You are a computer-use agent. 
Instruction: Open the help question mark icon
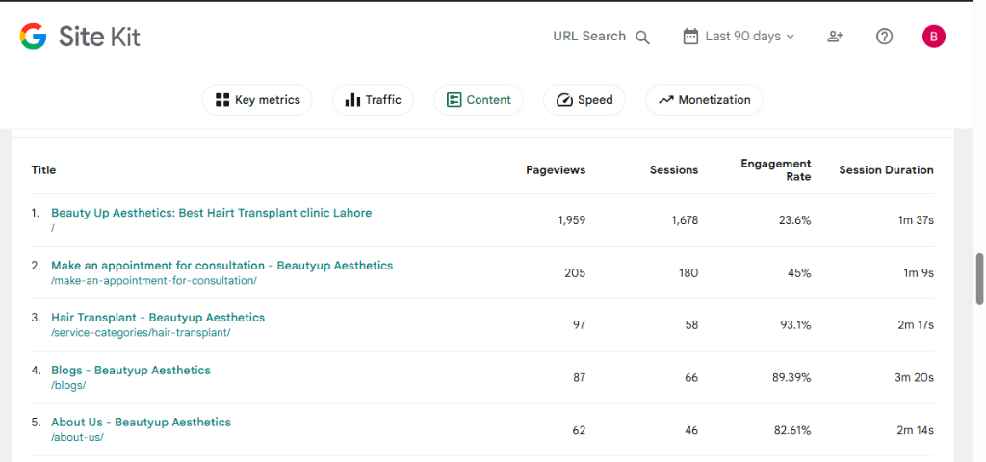click(884, 37)
